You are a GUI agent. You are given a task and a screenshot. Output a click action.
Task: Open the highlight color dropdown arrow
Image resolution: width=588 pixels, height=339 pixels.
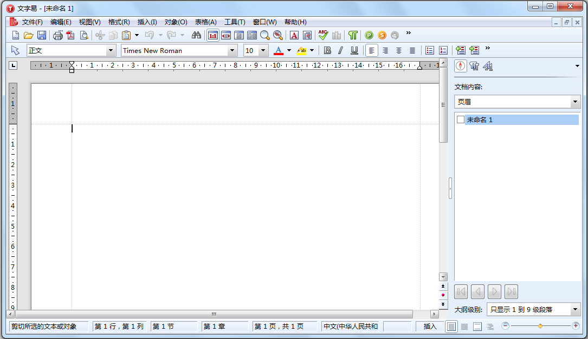tap(312, 50)
